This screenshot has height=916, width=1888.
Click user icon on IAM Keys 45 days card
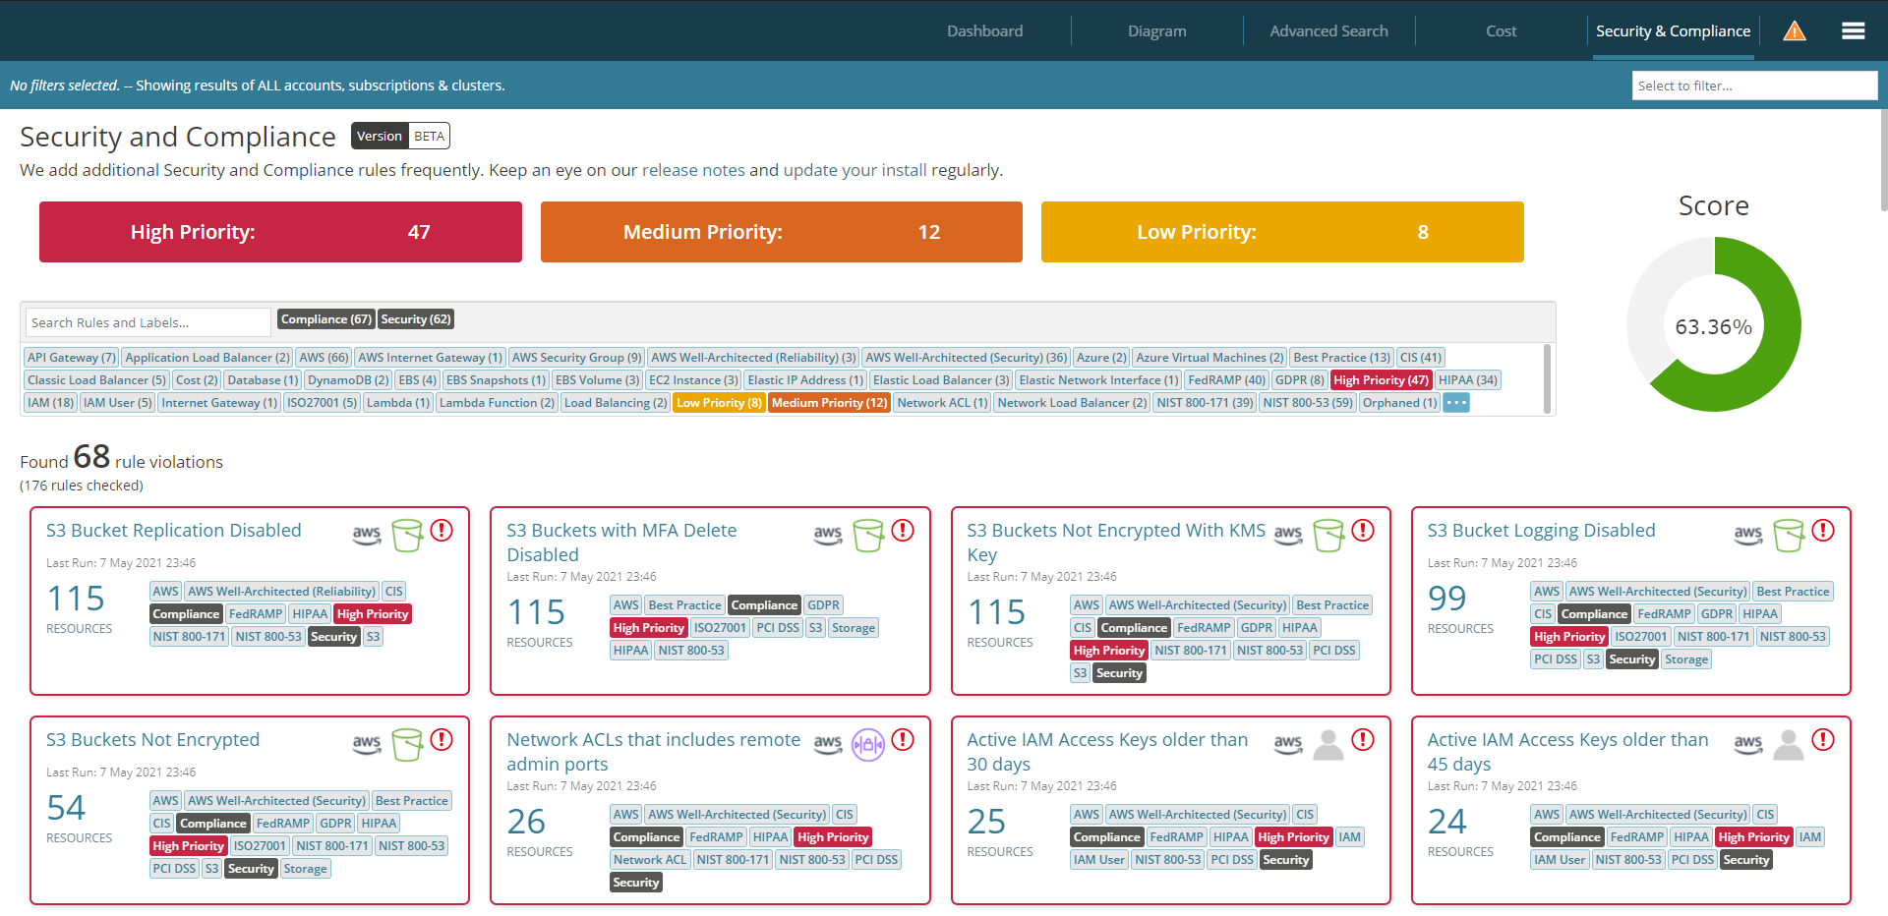coord(1789,745)
